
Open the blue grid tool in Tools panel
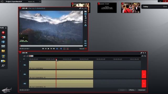click(3, 42)
